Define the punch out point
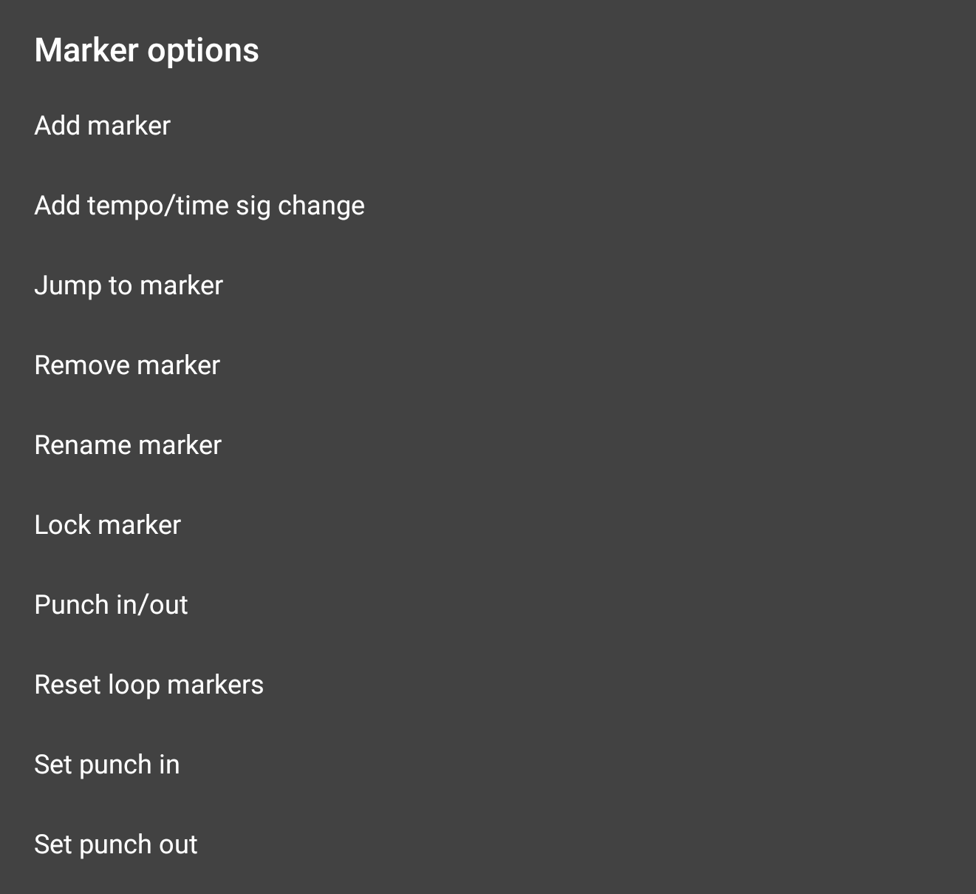Image resolution: width=976 pixels, height=894 pixels. click(x=116, y=844)
